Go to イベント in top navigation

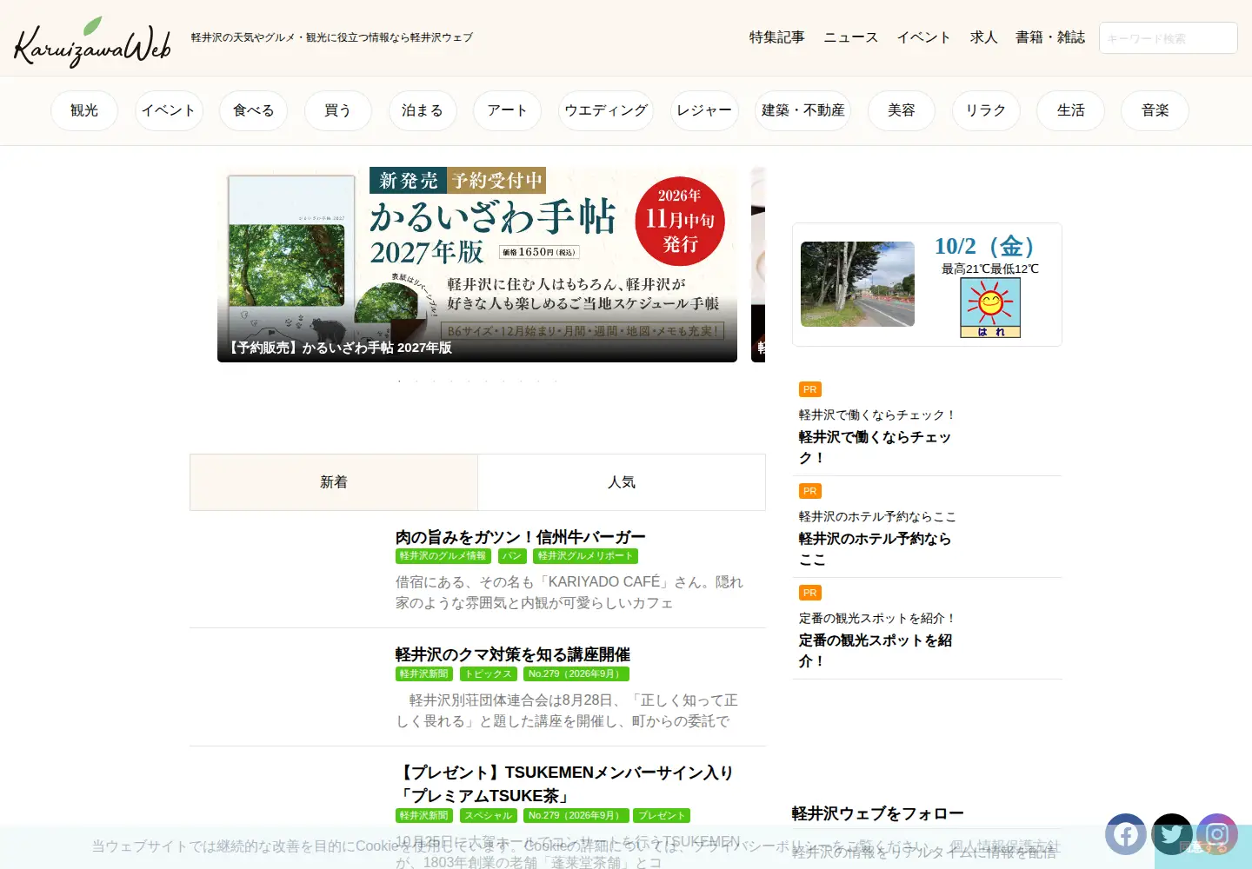click(924, 37)
